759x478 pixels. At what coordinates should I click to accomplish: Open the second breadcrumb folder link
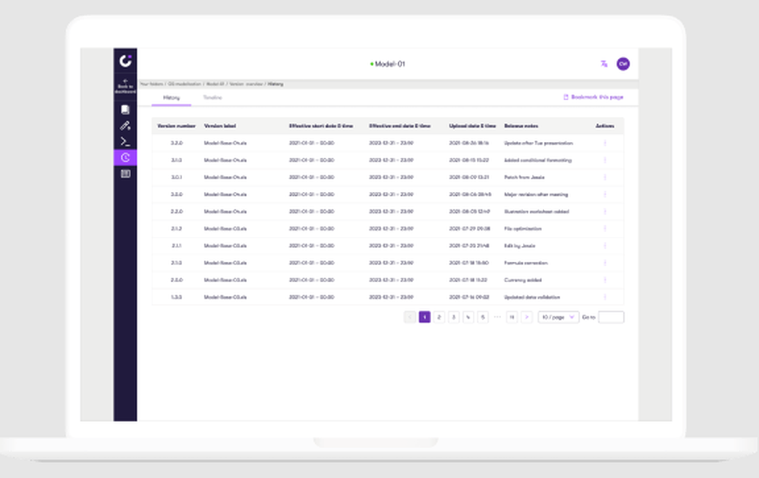[184, 84]
